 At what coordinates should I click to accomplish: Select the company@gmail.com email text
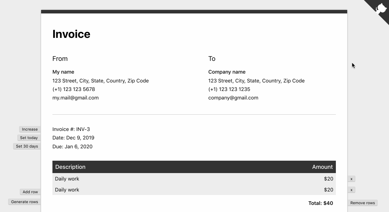[x=233, y=98]
